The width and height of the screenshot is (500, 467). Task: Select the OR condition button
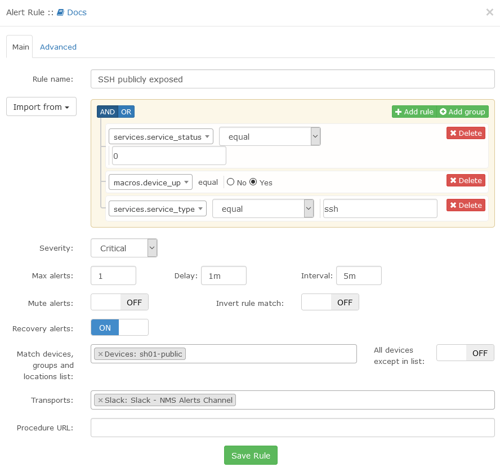[126, 112]
